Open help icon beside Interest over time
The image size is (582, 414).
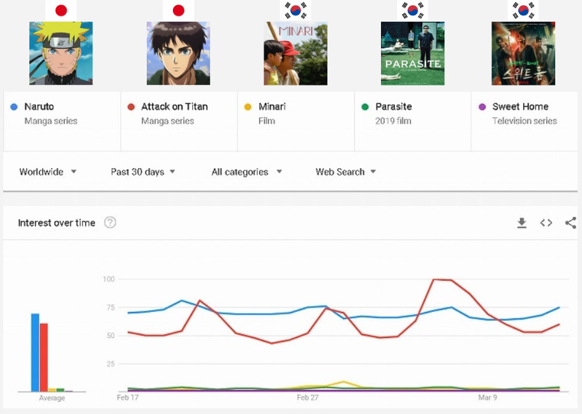coord(110,223)
